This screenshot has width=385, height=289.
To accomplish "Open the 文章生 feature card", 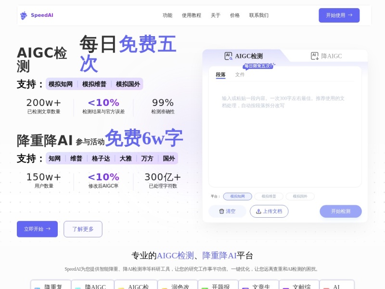I will [258, 285].
